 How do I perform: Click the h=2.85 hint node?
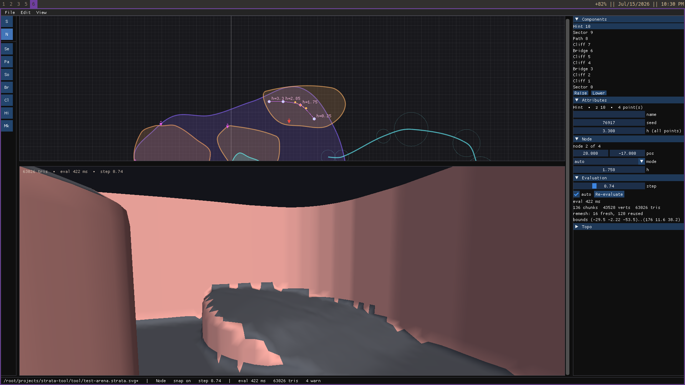pos(283,102)
